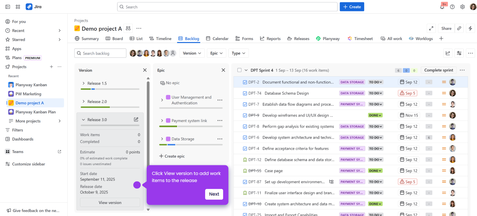This screenshot has width=477, height=216.
Task: Open the app switcher grid icon
Action: 18,7
